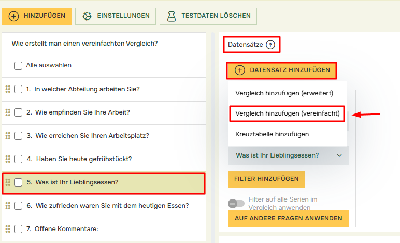Viewport: 400px width, 243px height.
Task: Check the 'Alle auswählen' checkbox
Action: coord(18,66)
